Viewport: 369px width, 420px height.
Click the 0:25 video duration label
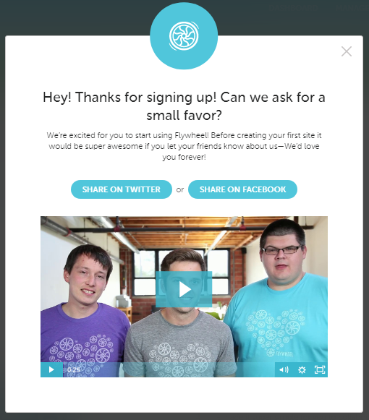74,370
